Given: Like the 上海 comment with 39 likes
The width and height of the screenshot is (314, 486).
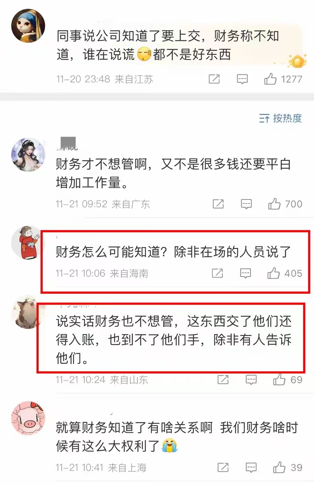Looking at the screenshot, I should coord(279,467).
